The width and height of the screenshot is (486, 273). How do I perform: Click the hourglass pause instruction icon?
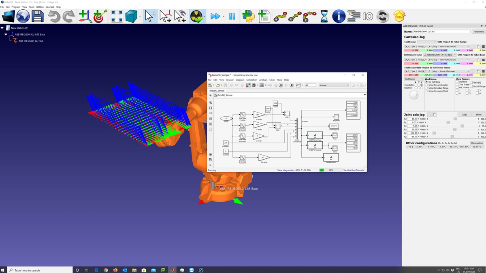[x=324, y=17]
